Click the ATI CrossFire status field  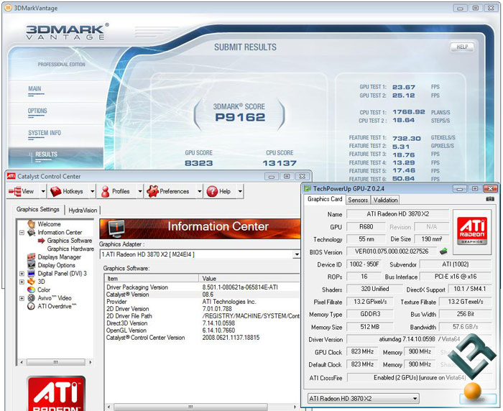pos(419,378)
